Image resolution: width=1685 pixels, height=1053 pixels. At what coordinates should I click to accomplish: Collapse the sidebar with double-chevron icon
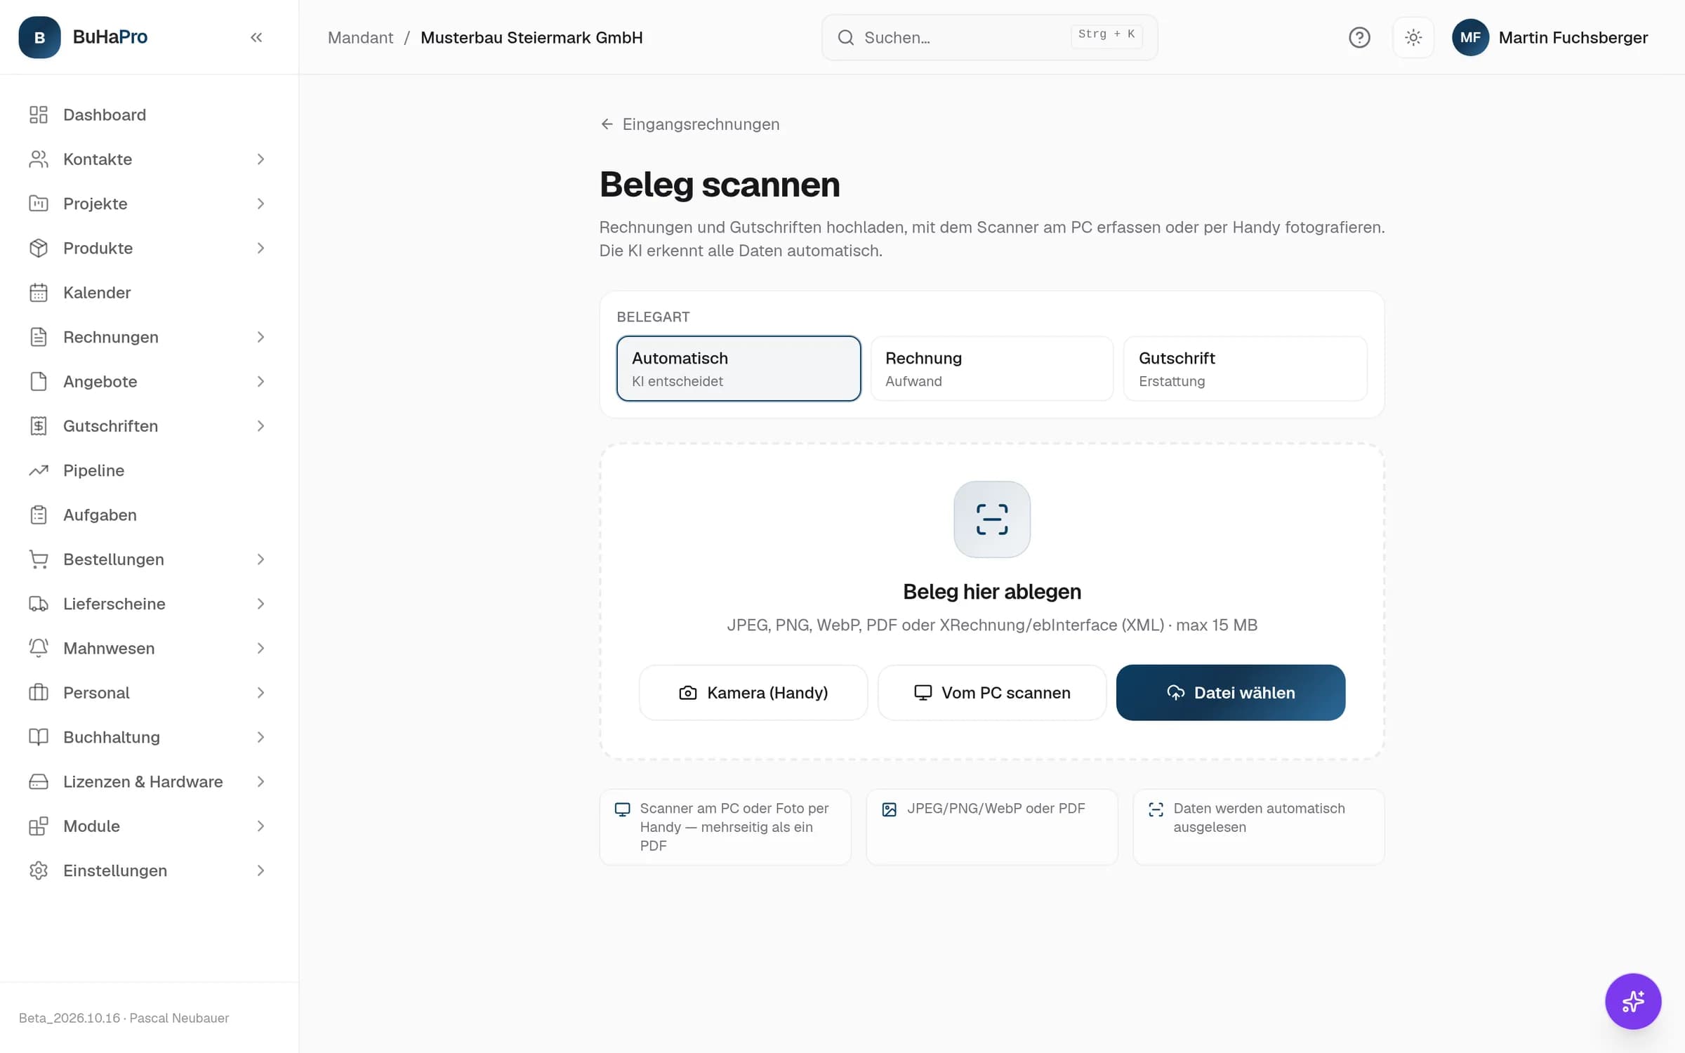pos(256,37)
